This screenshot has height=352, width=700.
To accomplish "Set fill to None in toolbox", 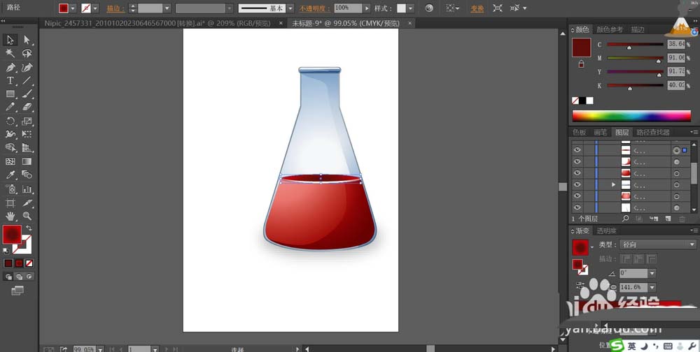I will point(29,263).
